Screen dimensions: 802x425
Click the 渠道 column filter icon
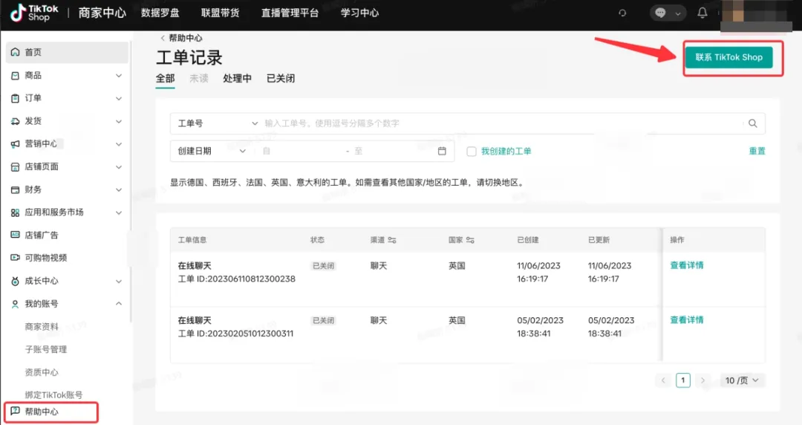tap(392, 240)
